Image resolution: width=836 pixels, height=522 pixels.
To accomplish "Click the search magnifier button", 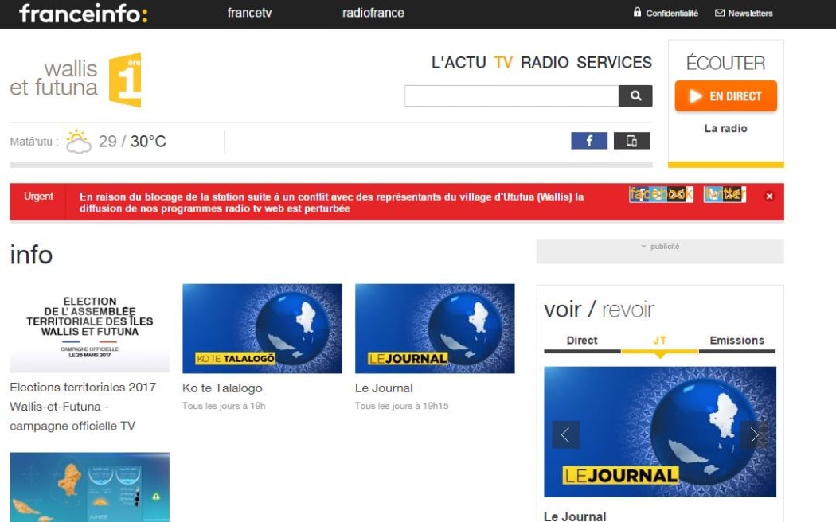I will (635, 95).
